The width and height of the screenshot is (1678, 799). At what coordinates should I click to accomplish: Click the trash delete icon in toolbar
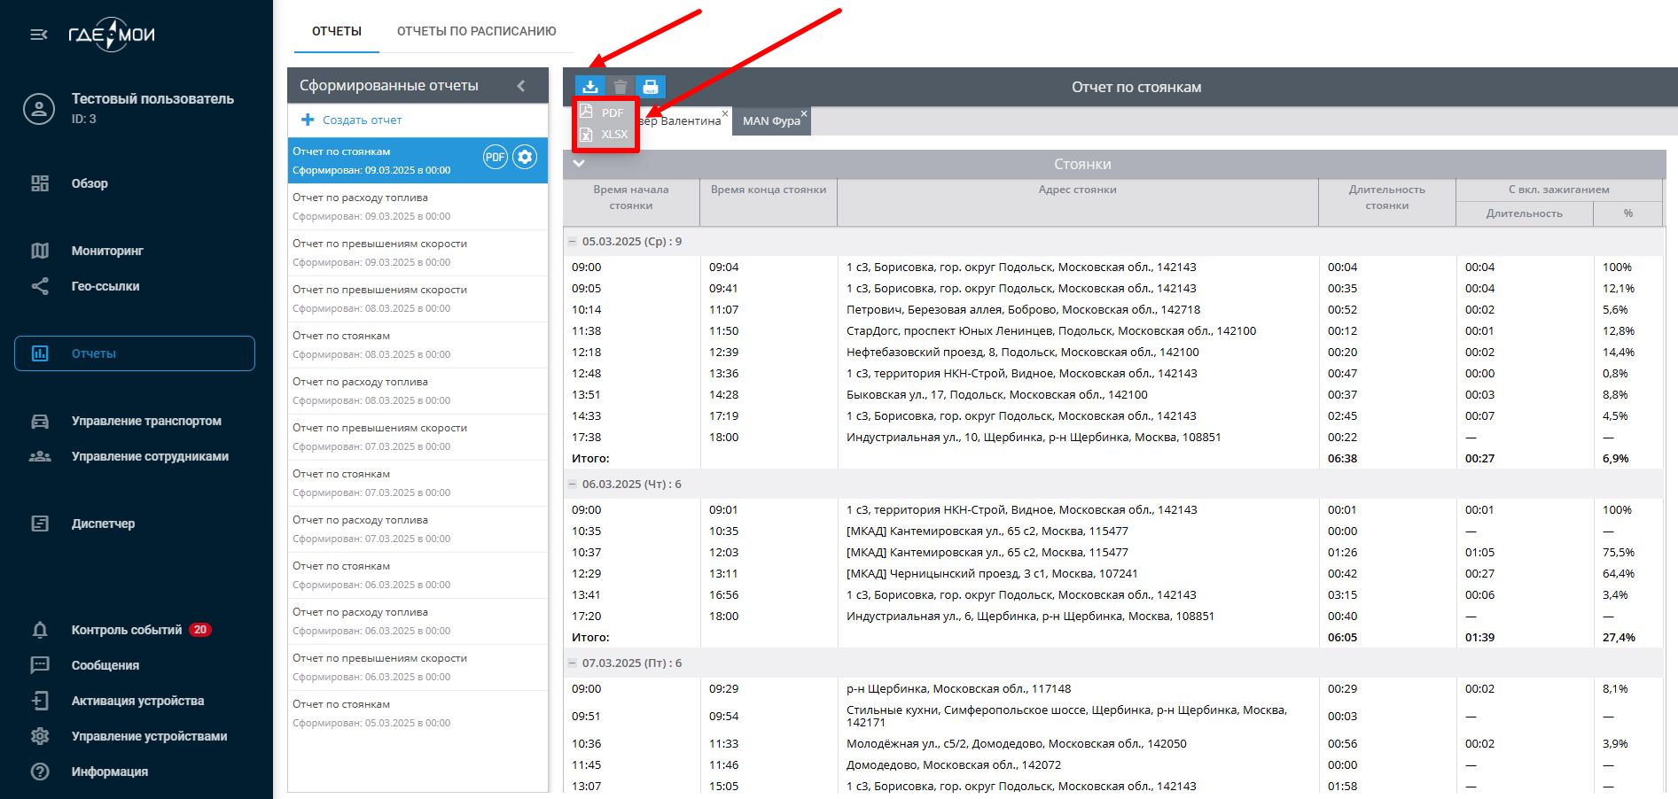[x=620, y=87]
